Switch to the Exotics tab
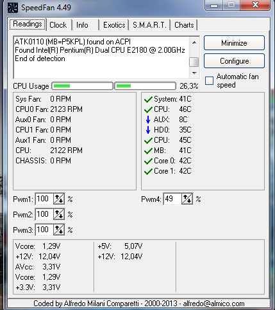This screenshot has height=310, width=275. pos(114,25)
